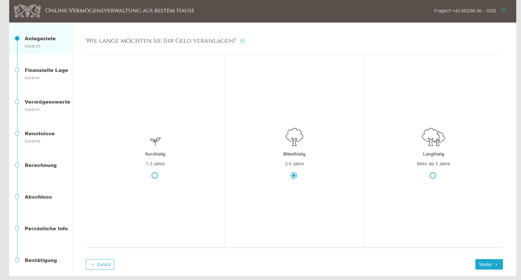Click the Kurzfristig seedling icon
This screenshot has height=280, width=521.
pyautogui.click(x=155, y=141)
